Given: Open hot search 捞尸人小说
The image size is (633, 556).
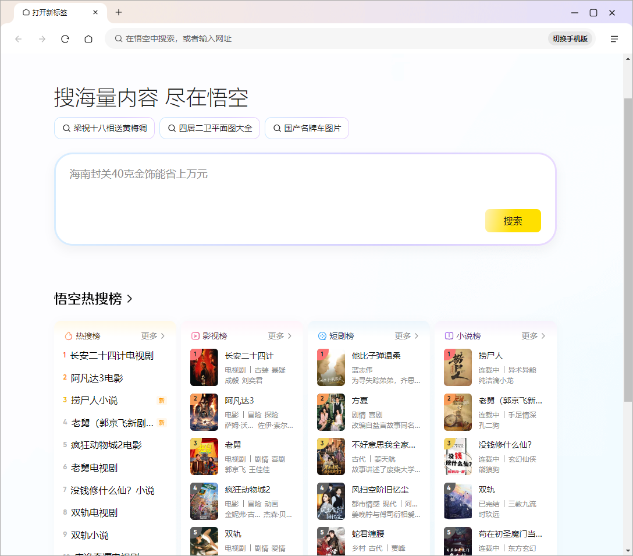Looking at the screenshot, I should point(94,401).
